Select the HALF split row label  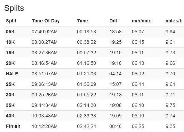pyautogui.click(x=12, y=74)
